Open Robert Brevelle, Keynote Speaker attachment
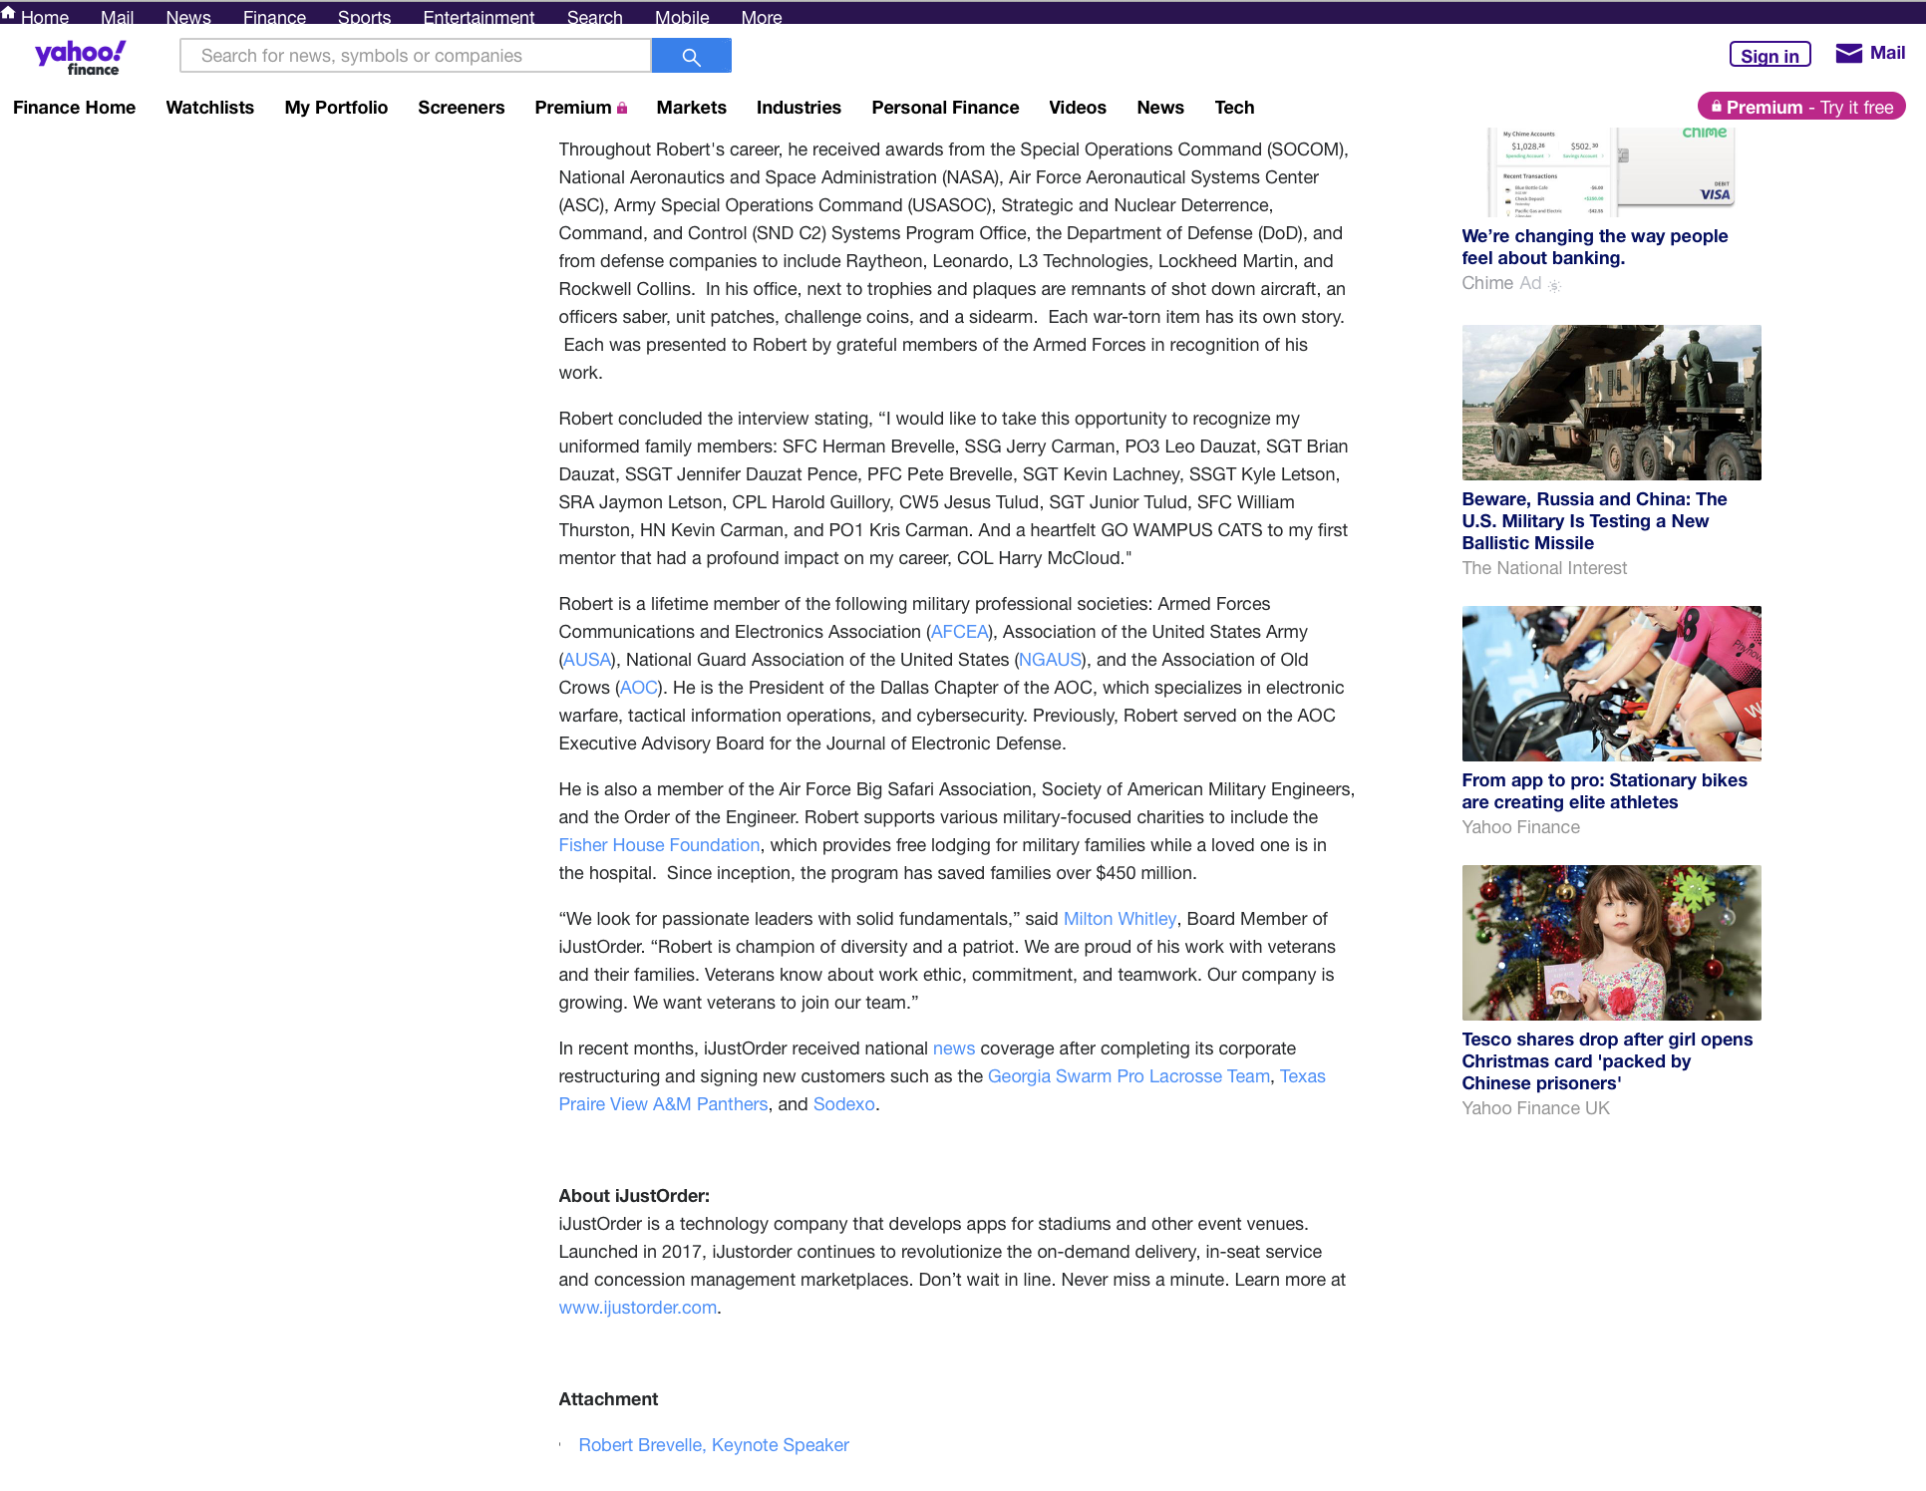The image size is (1926, 1491). (713, 1445)
